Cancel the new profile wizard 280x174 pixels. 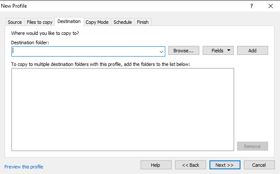pyautogui.click(x=259, y=165)
